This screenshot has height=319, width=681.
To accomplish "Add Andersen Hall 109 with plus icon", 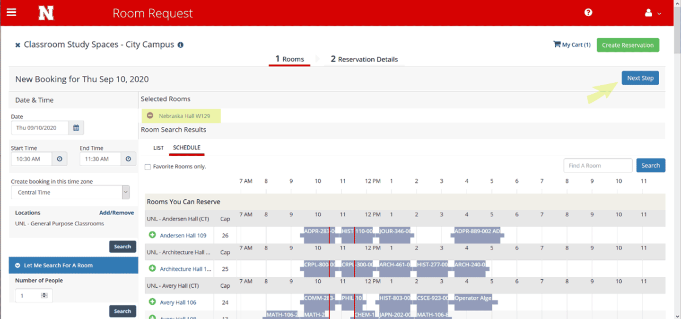I will pyautogui.click(x=152, y=235).
